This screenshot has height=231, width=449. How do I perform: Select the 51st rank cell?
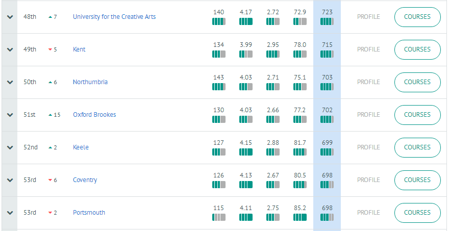30,115
